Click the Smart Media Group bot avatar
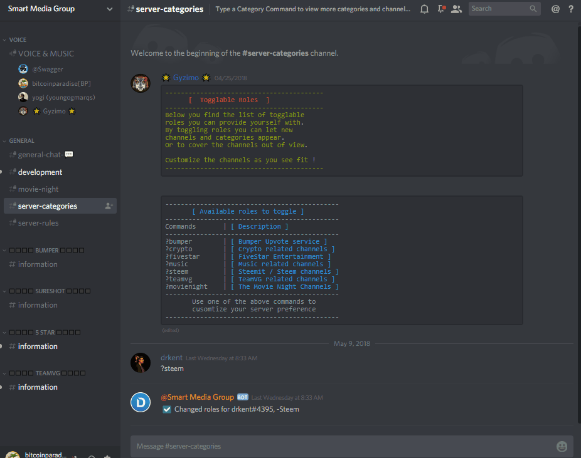 click(x=141, y=402)
